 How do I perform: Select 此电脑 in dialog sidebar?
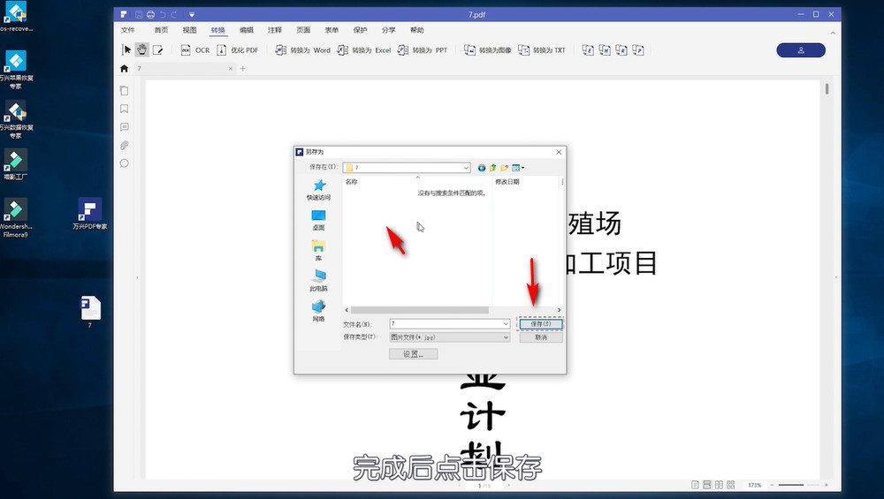[318, 281]
